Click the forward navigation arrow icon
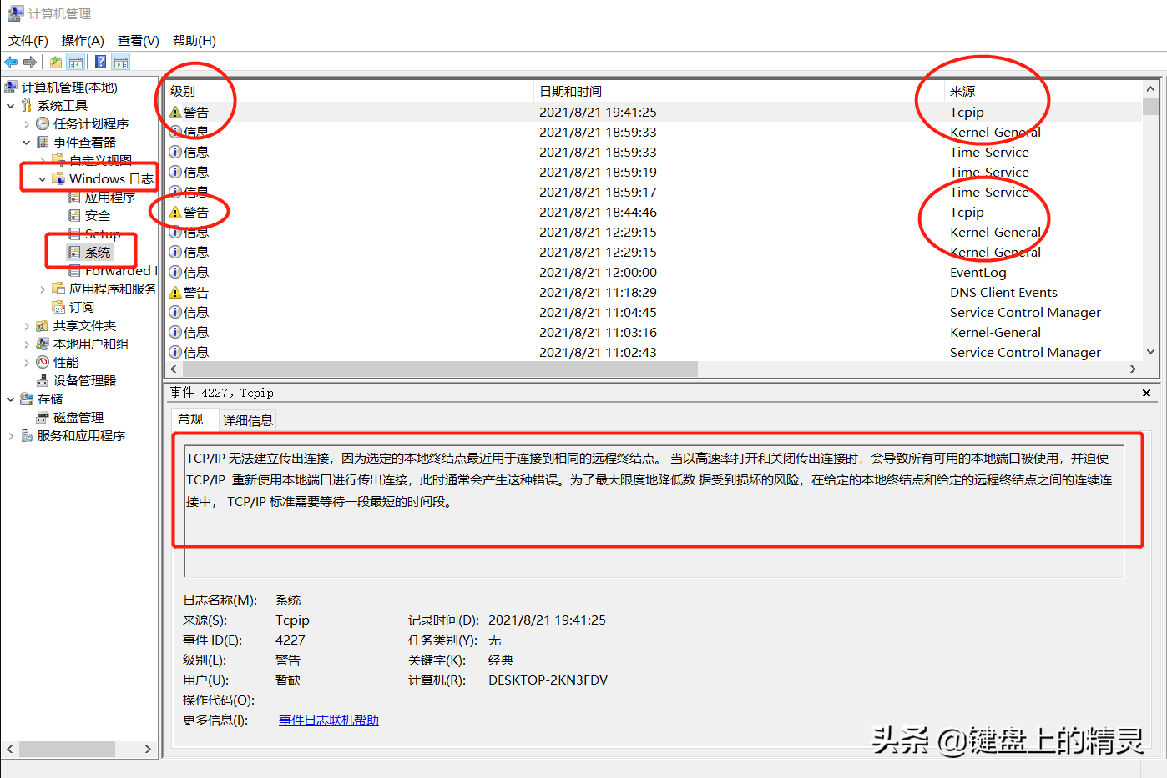This screenshot has height=778, width=1167. tap(29, 61)
